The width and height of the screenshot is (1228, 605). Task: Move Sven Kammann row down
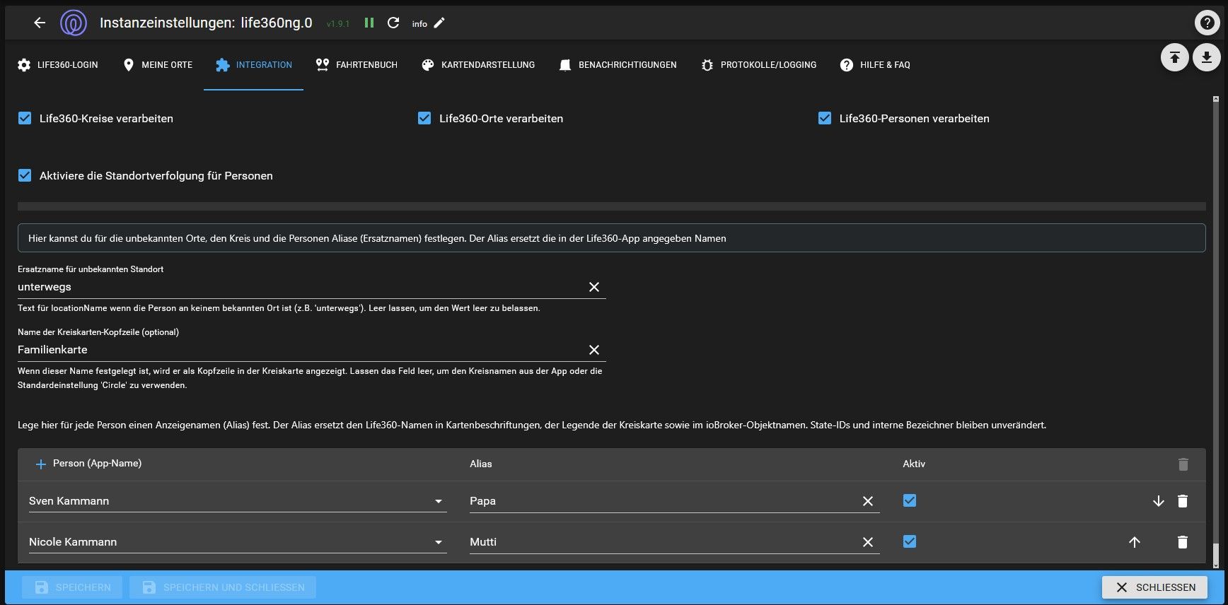click(1158, 501)
